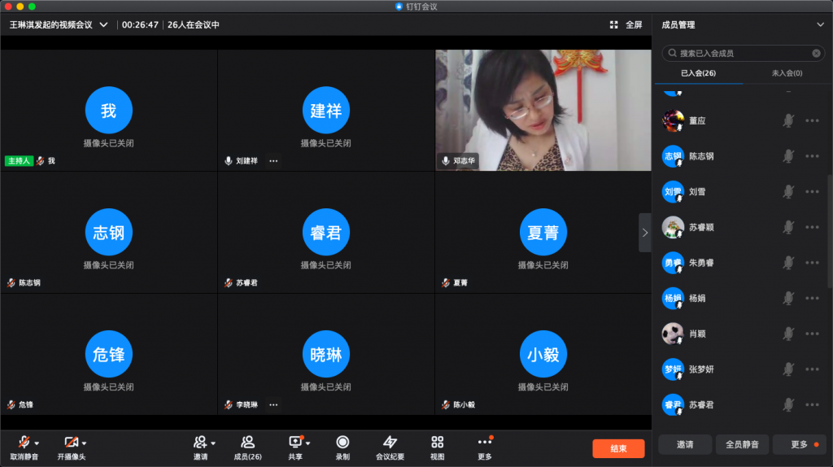This screenshot has height=467, width=833.
Task: Expand the meeting title dropdown chevron
Action: pos(103,24)
